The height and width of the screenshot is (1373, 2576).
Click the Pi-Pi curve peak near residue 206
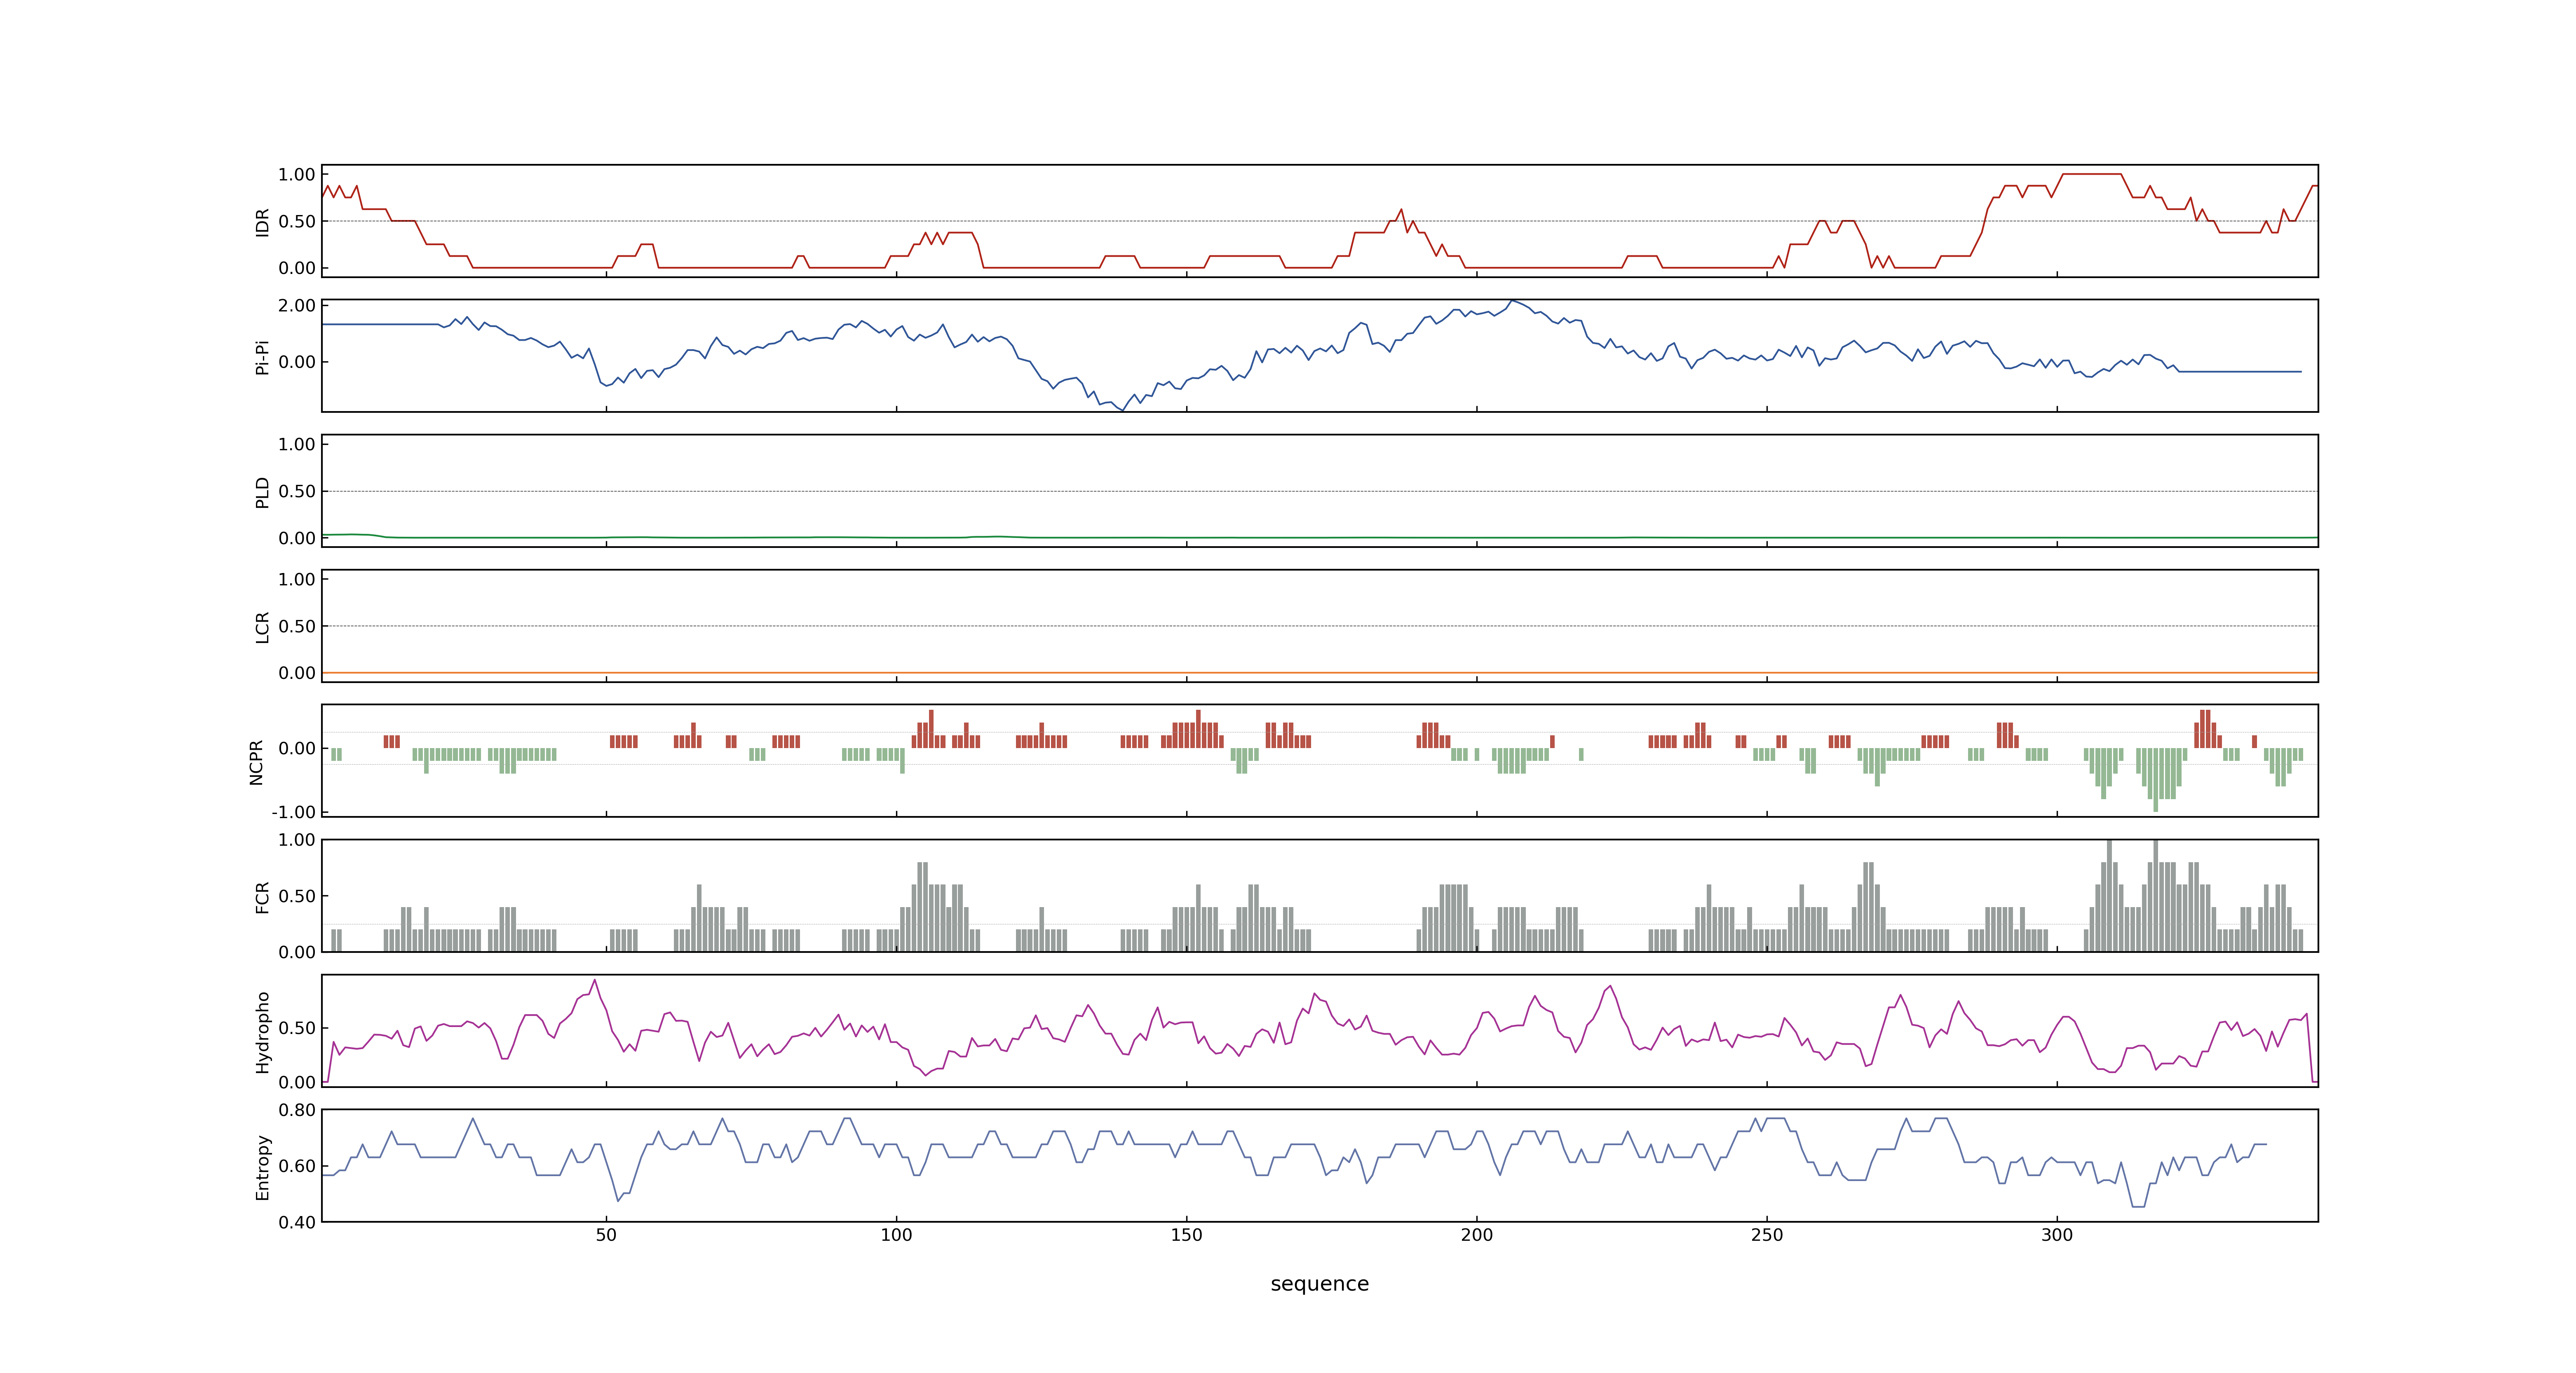(1512, 301)
